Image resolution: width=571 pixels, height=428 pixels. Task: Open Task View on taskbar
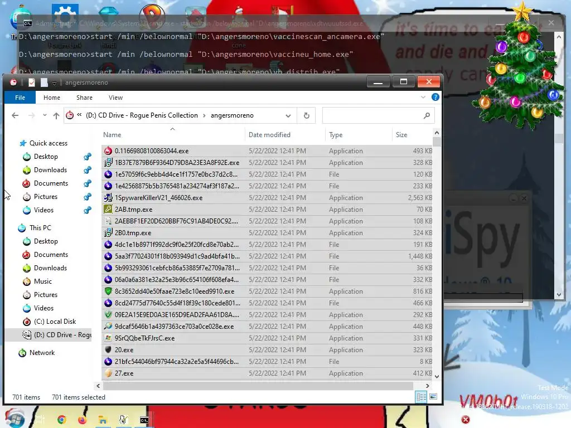point(40,420)
